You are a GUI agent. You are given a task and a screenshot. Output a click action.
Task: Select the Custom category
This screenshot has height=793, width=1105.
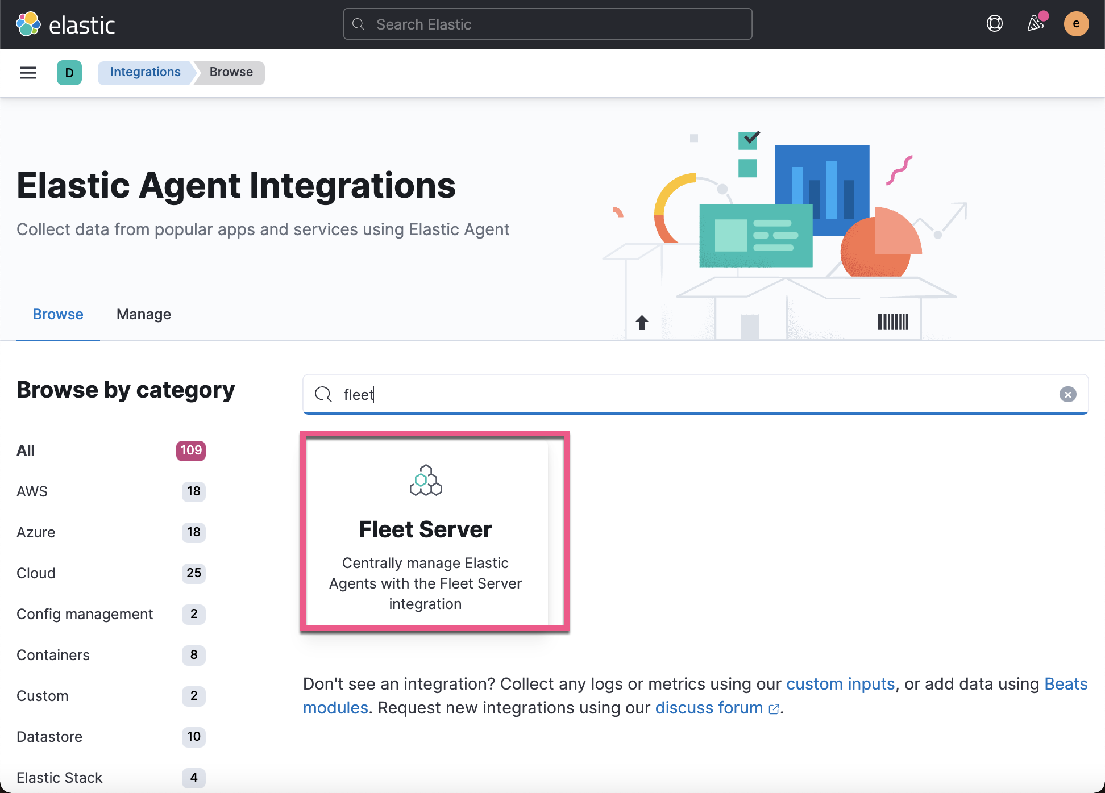pos(111,696)
